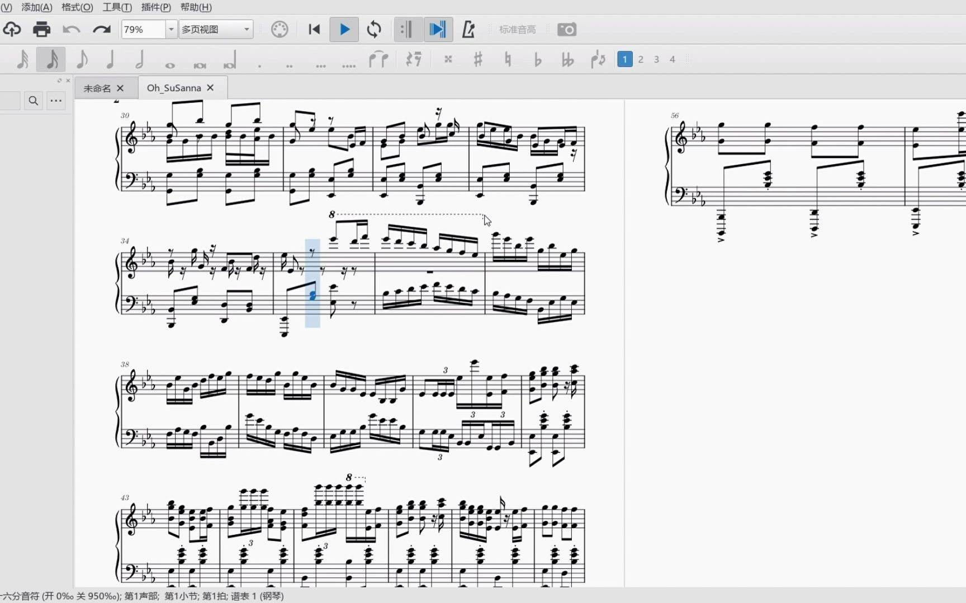Select the longa note duration
966x603 pixels.
230,60
